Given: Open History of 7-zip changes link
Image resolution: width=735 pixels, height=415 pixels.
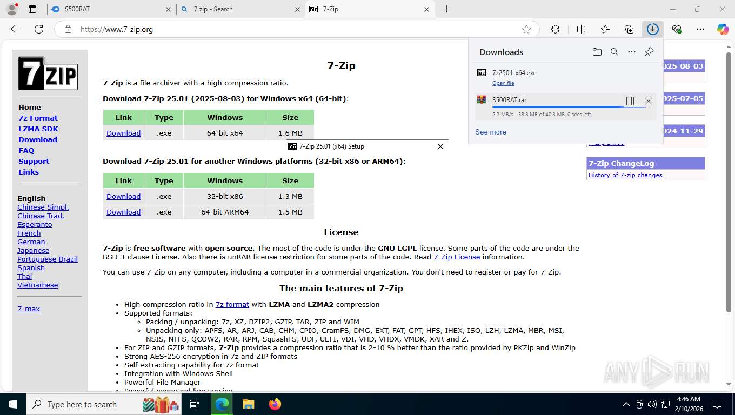Looking at the screenshot, I should (x=625, y=175).
